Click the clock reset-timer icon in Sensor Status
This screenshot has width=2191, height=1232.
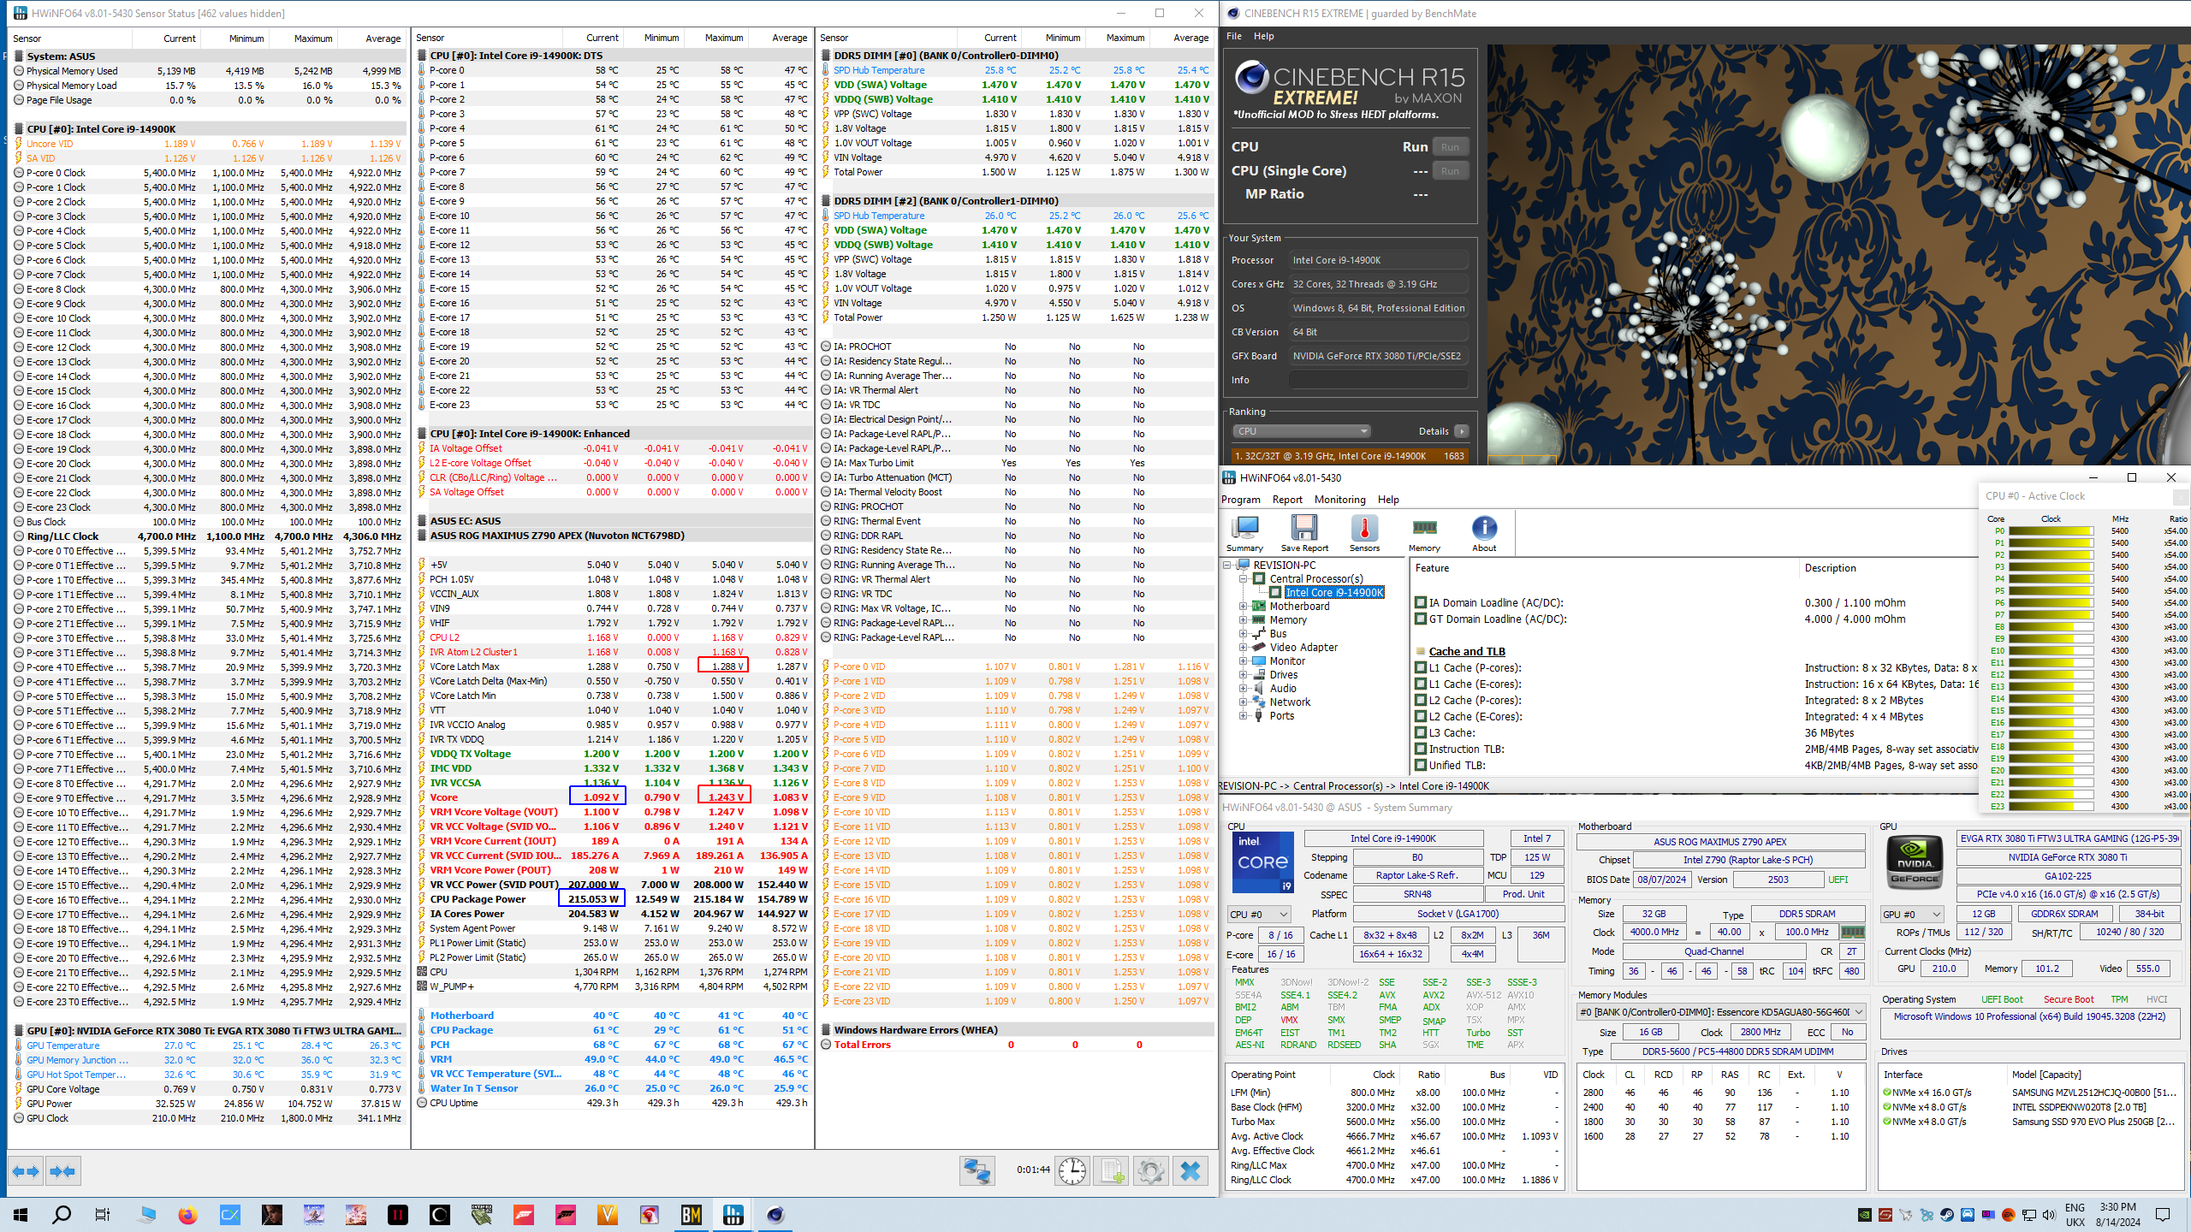click(x=1072, y=1170)
